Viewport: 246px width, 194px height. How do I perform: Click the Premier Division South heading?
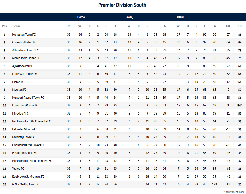(x=122, y=5)
